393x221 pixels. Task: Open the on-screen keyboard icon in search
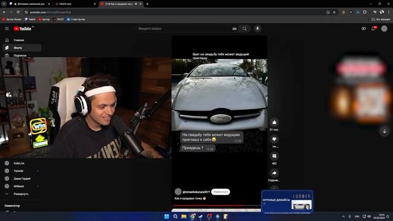point(235,29)
